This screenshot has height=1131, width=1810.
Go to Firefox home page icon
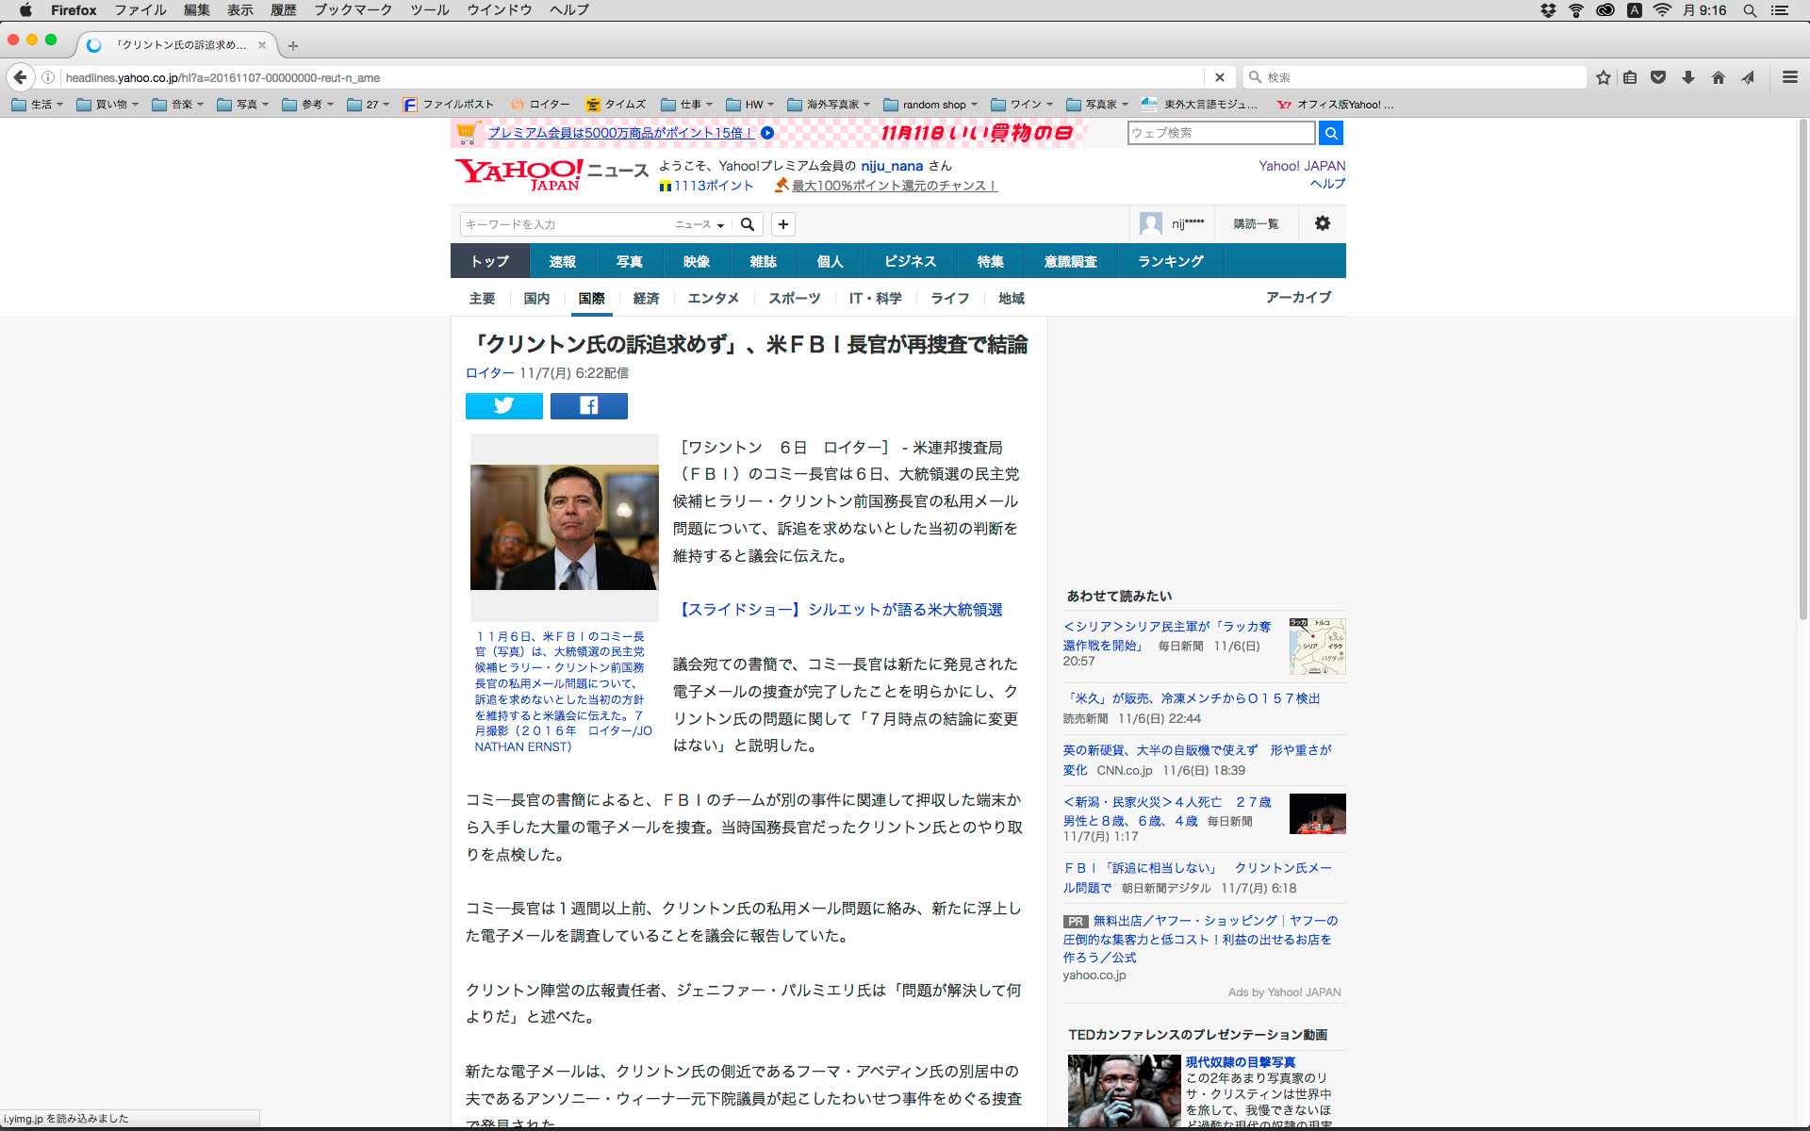tap(1718, 77)
